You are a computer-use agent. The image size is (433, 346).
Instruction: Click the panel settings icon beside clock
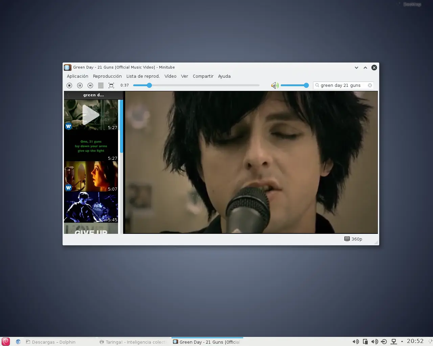click(430, 342)
